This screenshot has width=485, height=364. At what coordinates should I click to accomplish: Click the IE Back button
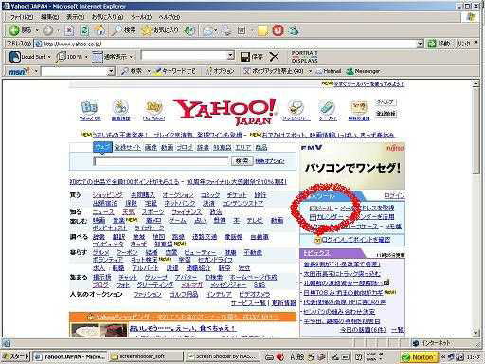point(20,30)
